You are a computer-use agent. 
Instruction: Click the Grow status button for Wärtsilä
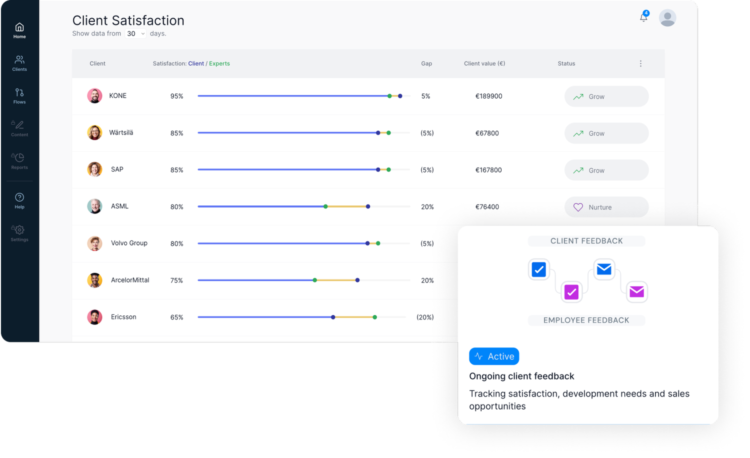pyautogui.click(x=606, y=133)
